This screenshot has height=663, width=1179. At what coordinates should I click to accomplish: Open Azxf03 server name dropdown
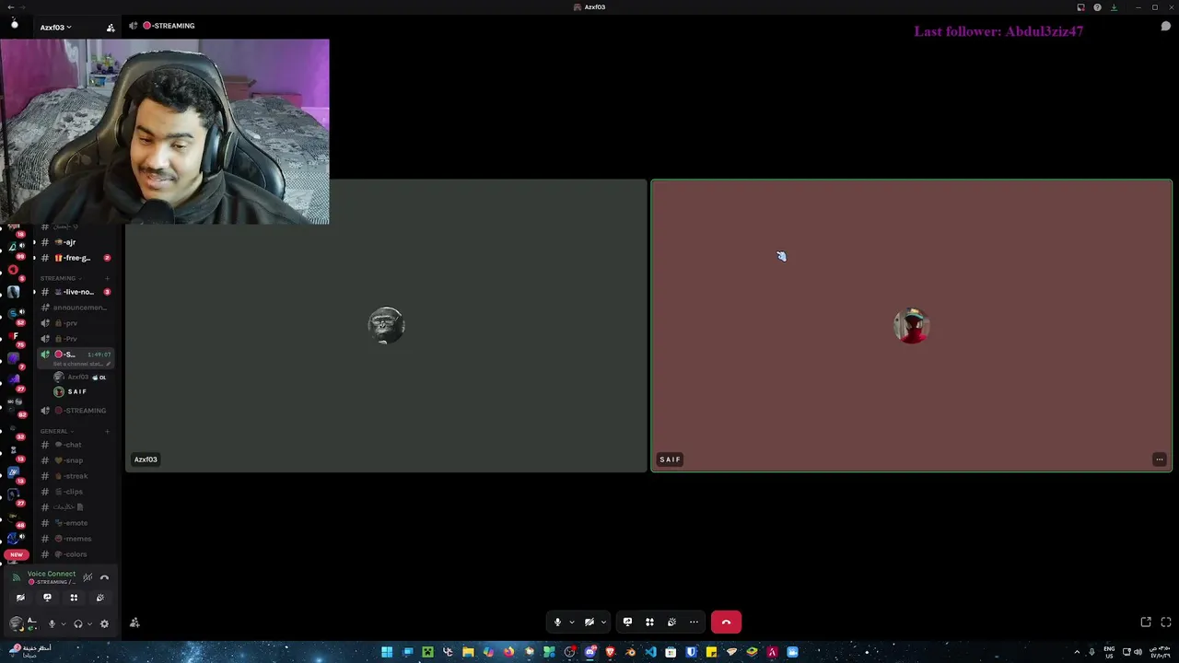[x=55, y=28]
